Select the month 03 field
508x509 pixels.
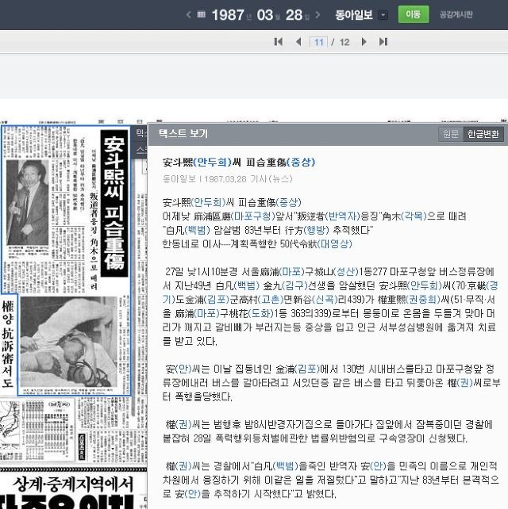(265, 15)
